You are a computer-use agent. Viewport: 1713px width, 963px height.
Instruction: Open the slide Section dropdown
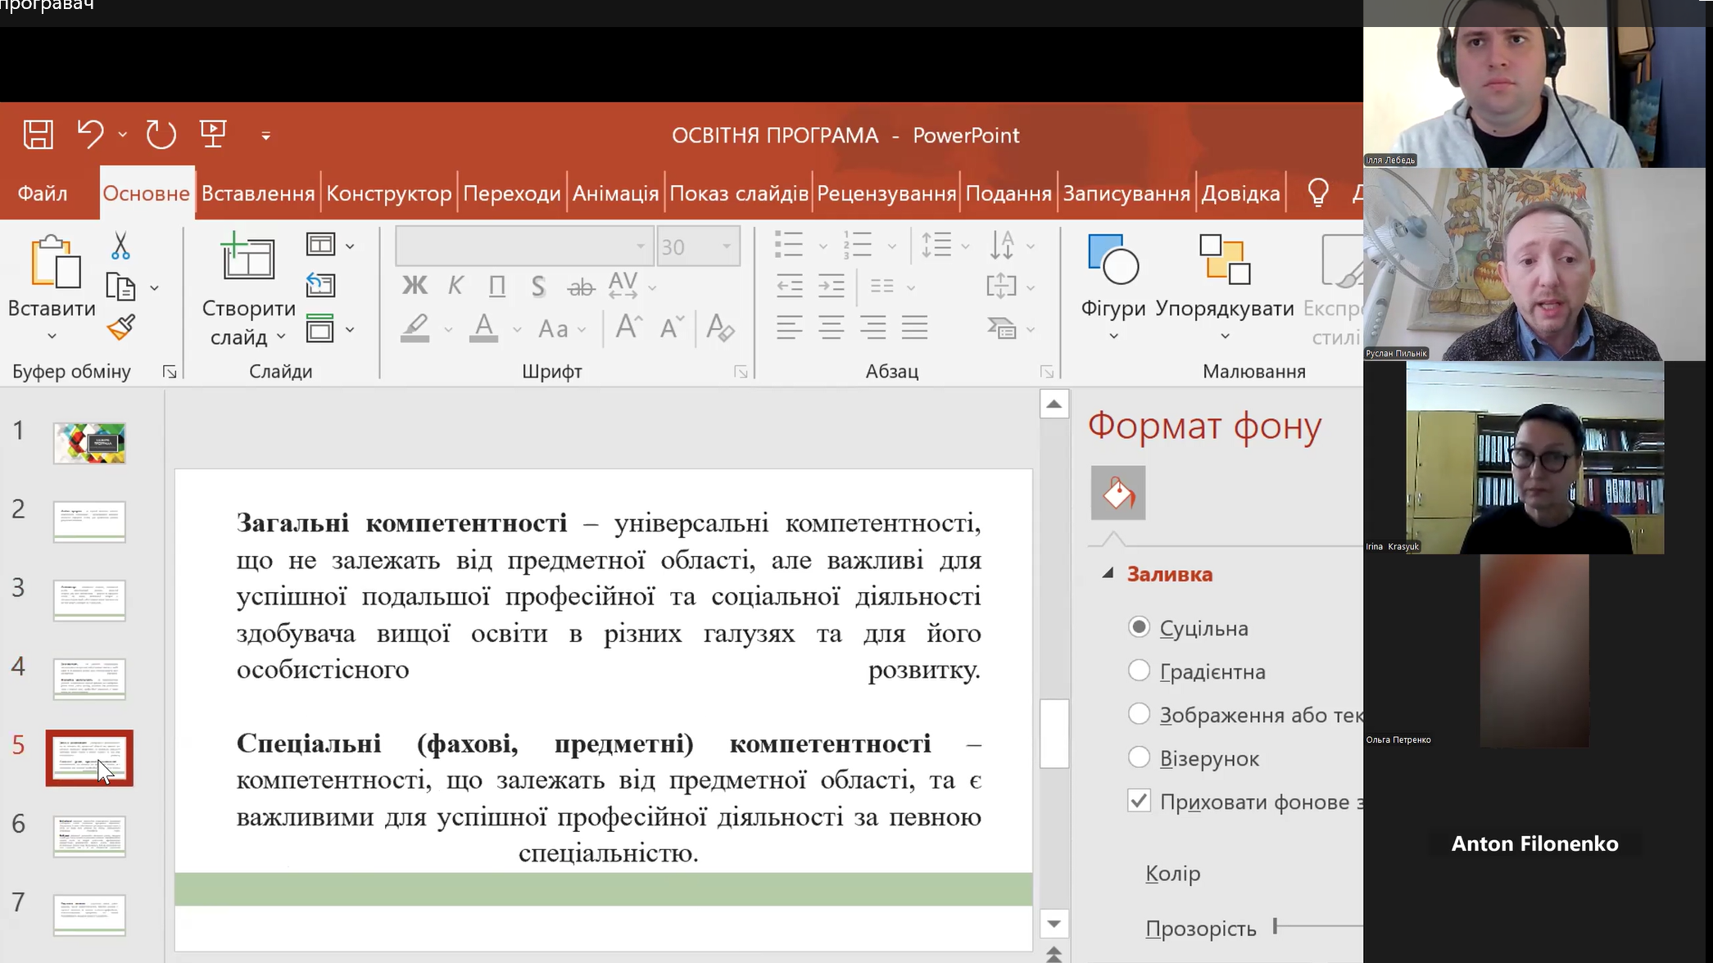pyautogui.click(x=330, y=328)
